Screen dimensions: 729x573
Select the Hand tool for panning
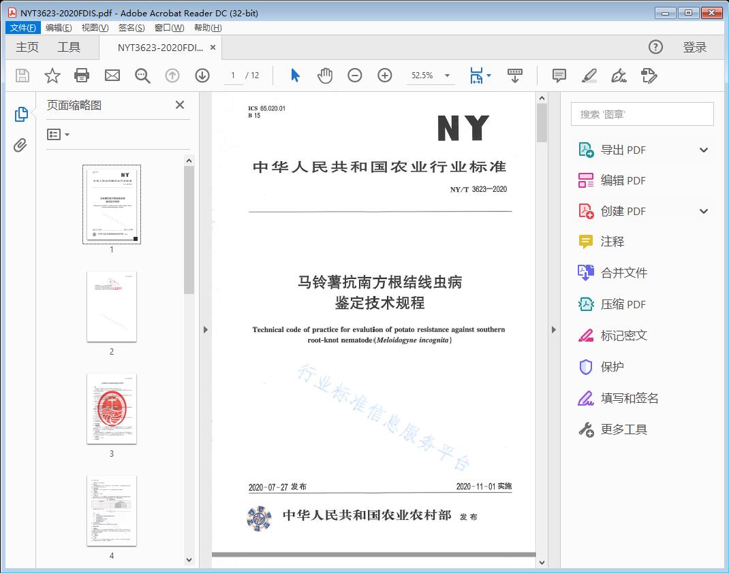pos(325,76)
